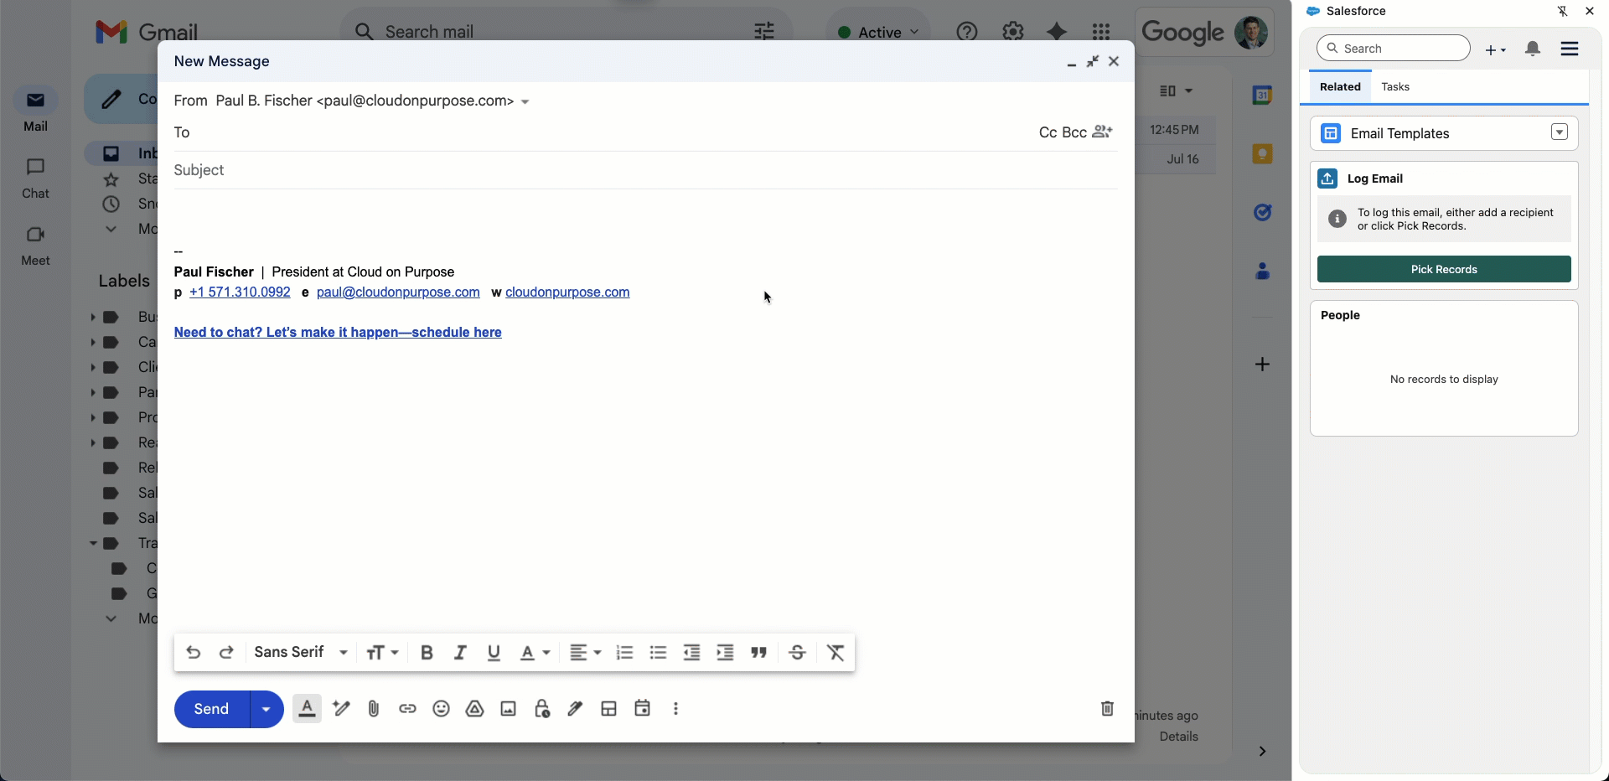1609x781 pixels.
Task: Select a layout for the email
Action: click(x=609, y=709)
